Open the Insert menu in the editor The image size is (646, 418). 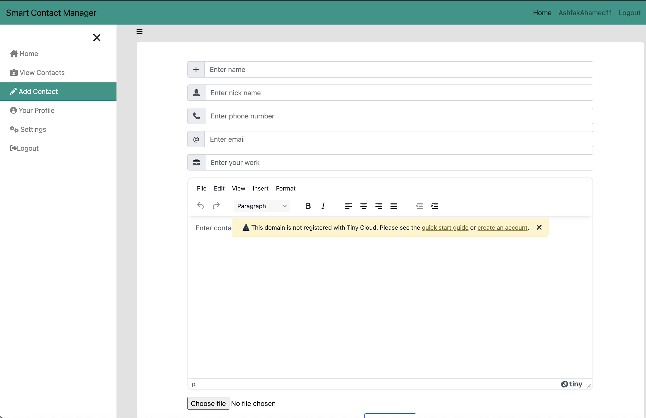(260, 188)
